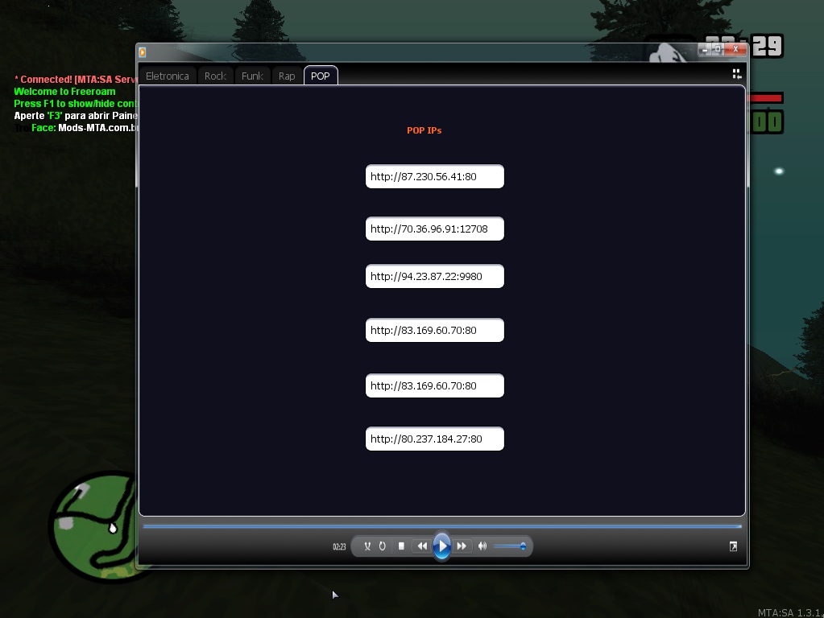Image resolution: width=824 pixels, height=618 pixels.
Task: Adjust the volume slider
Action: (x=510, y=546)
